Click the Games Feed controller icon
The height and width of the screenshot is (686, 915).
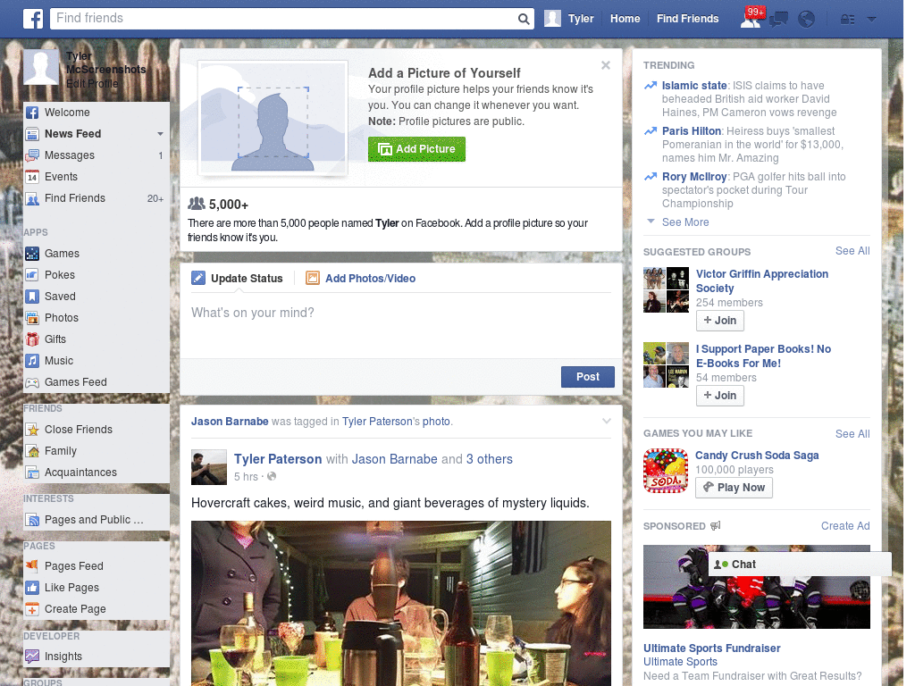[x=32, y=382]
